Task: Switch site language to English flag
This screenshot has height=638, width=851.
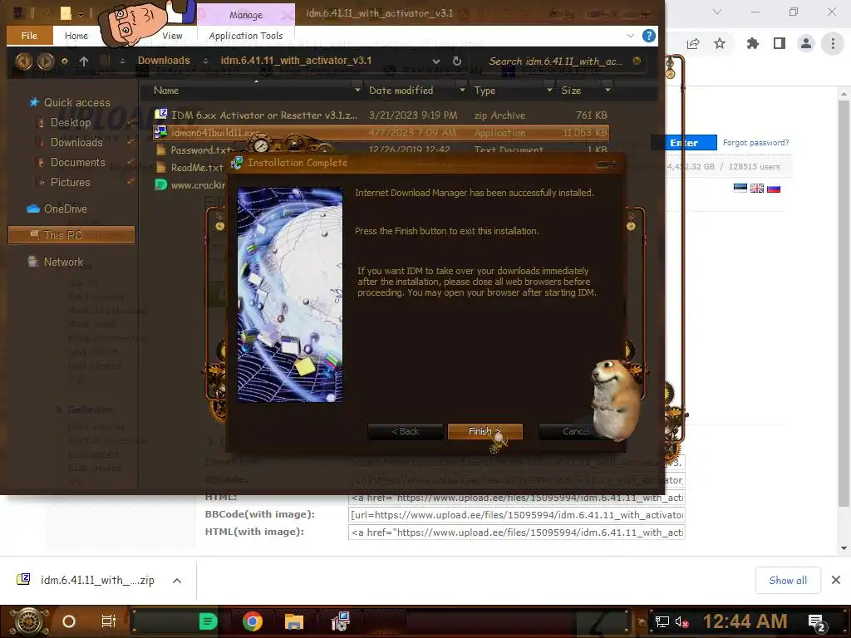Action: pyautogui.click(x=757, y=189)
